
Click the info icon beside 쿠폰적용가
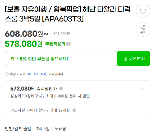pyautogui.click(x=68, y=44)
